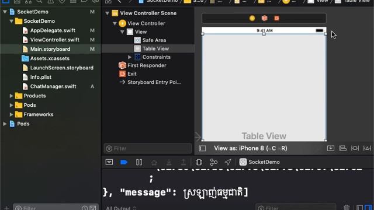Open ViewController.swift file
374x210 pixels.
(x=54, y=40)
